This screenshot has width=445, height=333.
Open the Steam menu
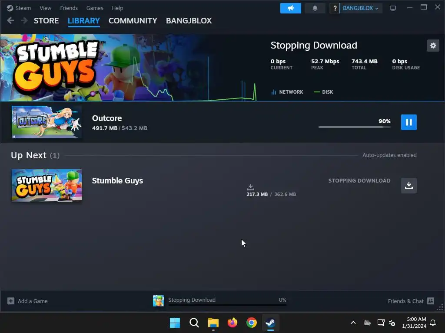coord(23,8)
